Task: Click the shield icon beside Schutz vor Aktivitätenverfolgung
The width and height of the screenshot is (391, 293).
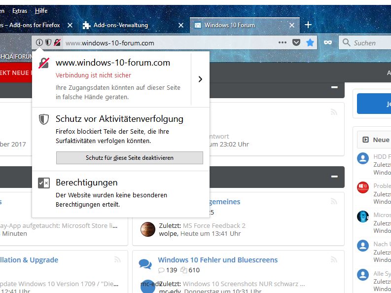Action: [x=44, y=119]
